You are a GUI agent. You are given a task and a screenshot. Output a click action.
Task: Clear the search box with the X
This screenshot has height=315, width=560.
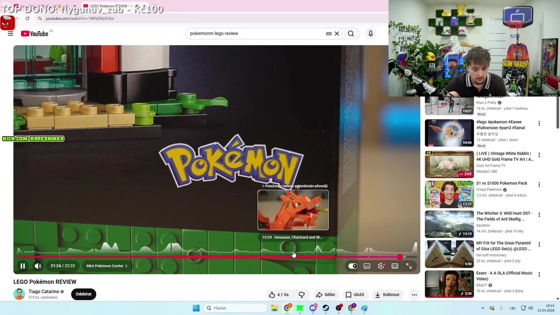[x=337, y=33]
